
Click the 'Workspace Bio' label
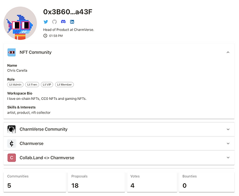pyautogui.click(x=20, y=94)
